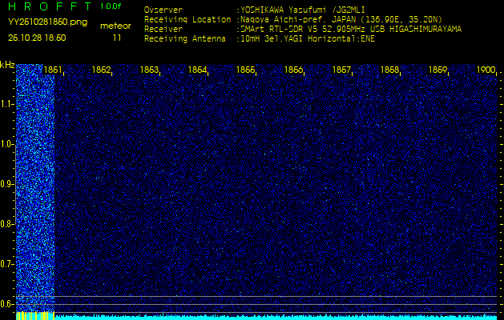Click the 1900 time marker
Viewport: 504px width, 320px height.
click(x=486, y=70)
